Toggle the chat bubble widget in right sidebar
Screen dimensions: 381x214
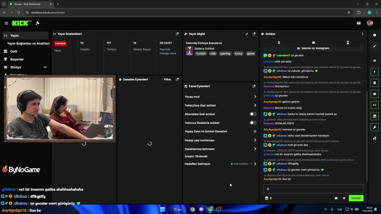(x=374, y=94)
